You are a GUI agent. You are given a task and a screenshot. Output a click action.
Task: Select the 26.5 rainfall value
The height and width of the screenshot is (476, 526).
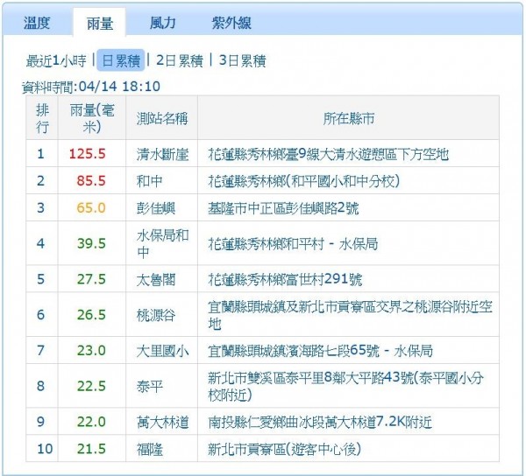point(91,315)
